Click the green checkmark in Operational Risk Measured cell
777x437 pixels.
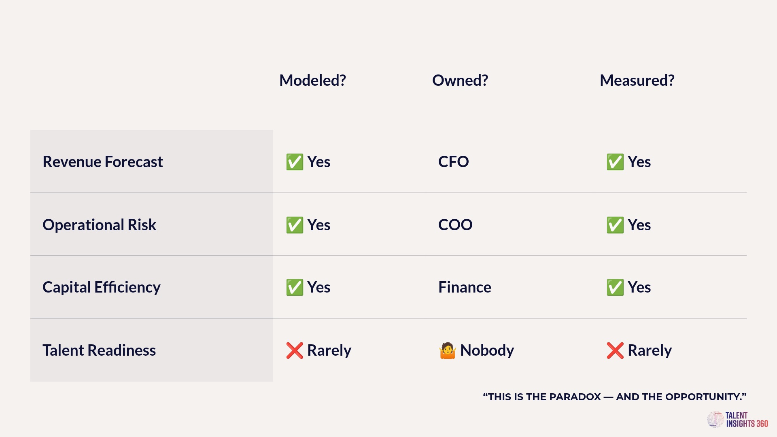tap(615, 225)
